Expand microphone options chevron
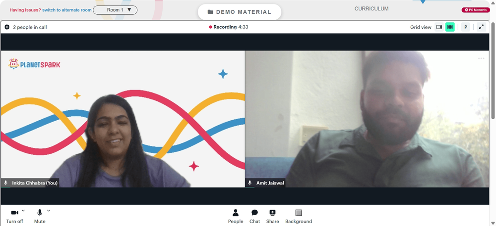496x226 pixels. (x=49, y=211)
